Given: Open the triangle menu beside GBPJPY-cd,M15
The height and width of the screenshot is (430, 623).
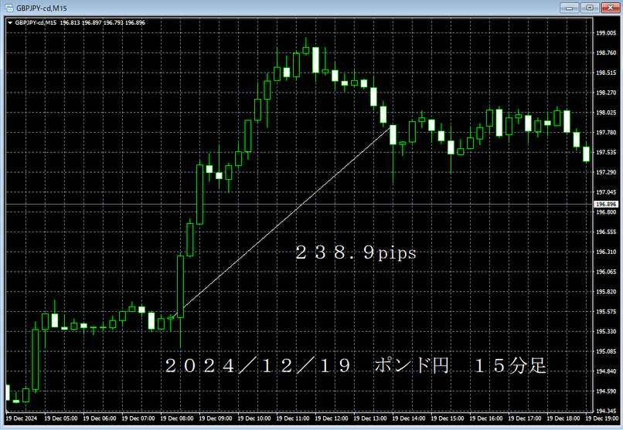Looking at the screenshot, I should click(x=9, y=22).
